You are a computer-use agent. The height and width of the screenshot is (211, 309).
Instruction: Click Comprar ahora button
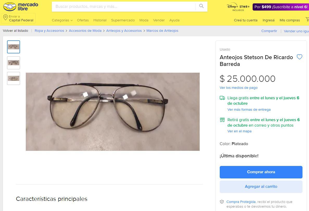click(261, 172)
